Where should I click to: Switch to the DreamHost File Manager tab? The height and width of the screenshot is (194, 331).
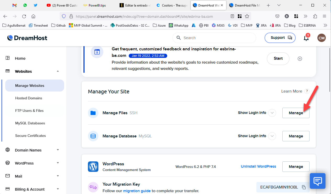click(244, 5)
